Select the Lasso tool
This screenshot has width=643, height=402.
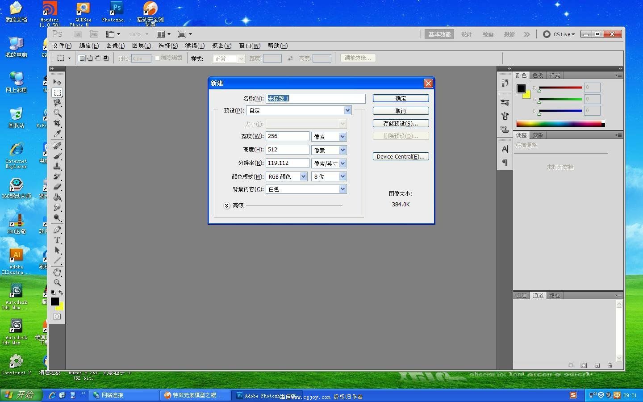57,103
